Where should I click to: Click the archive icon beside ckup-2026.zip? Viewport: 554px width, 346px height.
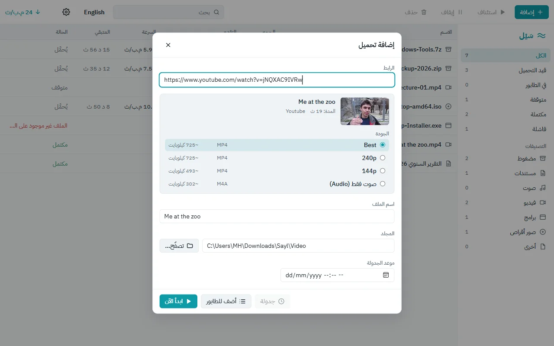pos(448,68)
